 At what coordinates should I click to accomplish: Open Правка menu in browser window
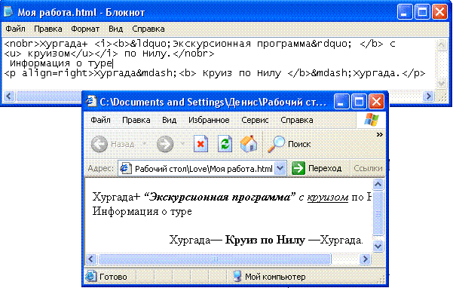click(x=136, y=120)
